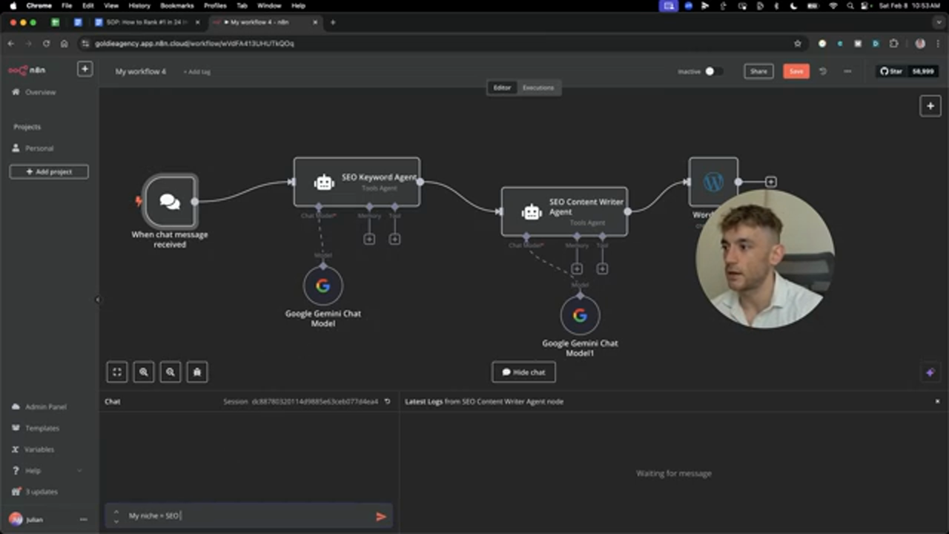Click the My workflow 4 name
This screenshot has height=534, width=949.
[141, 72]
